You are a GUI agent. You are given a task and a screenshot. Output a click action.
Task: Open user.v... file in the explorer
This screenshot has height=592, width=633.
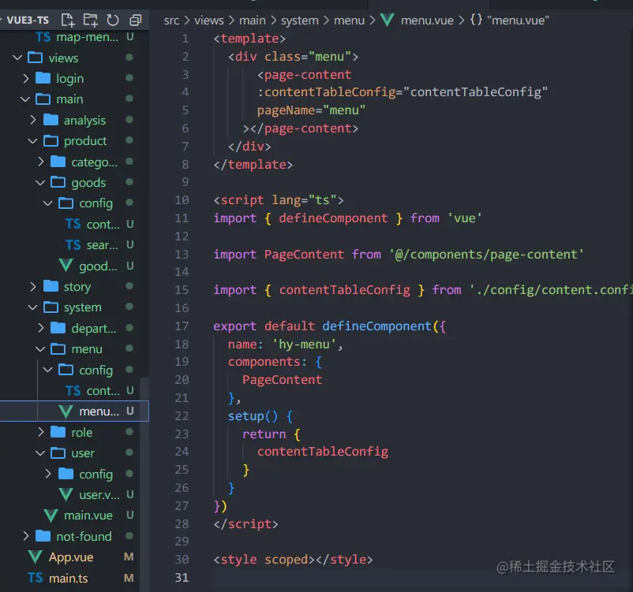pyautogui.click(x=99, y=494)
